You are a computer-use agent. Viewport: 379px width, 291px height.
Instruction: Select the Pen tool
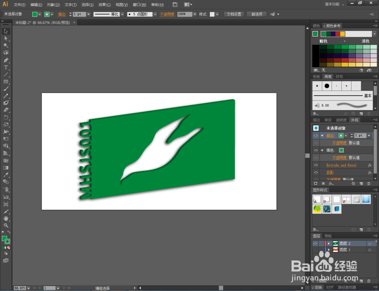[x=6, y=60]
